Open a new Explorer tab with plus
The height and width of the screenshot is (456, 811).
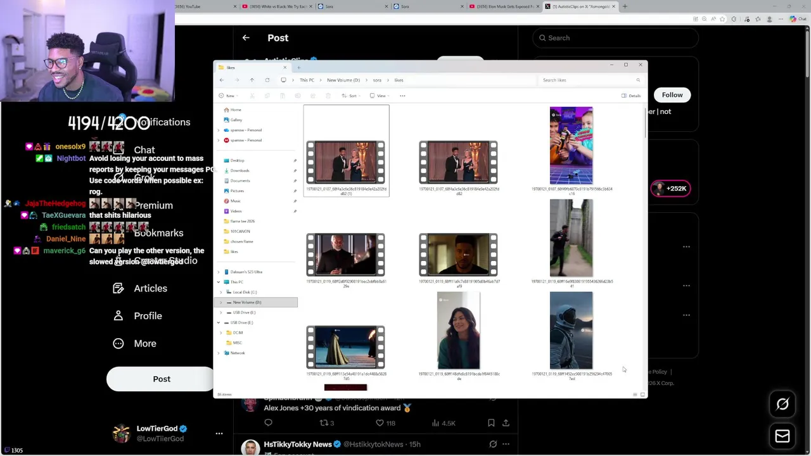click(298, 68)
